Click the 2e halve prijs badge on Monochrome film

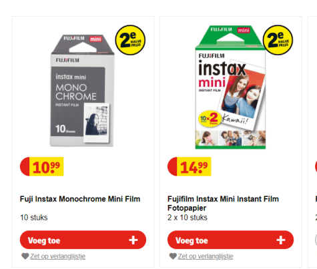click(x=130, y=40)
